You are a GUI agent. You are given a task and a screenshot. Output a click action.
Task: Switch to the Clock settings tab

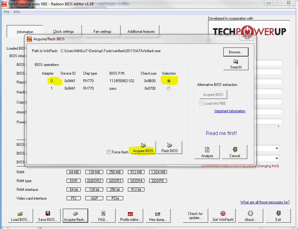[x=64, y=31]
